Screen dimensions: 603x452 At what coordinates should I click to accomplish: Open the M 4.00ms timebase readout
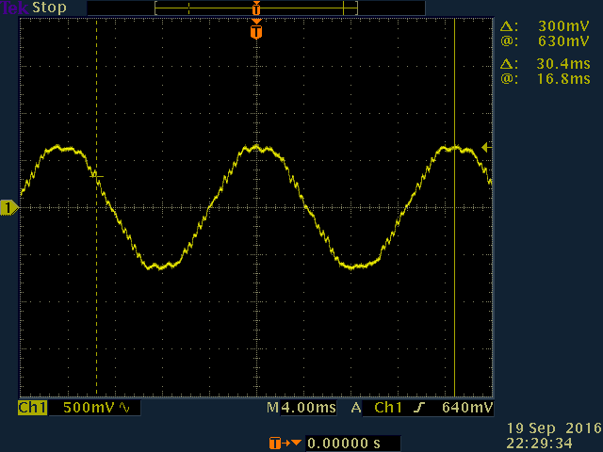[x=301, y=409]
